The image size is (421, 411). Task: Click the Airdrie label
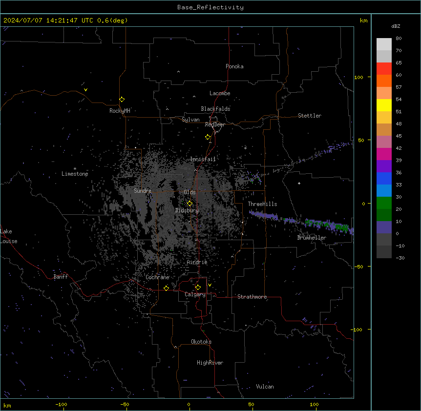197,262
